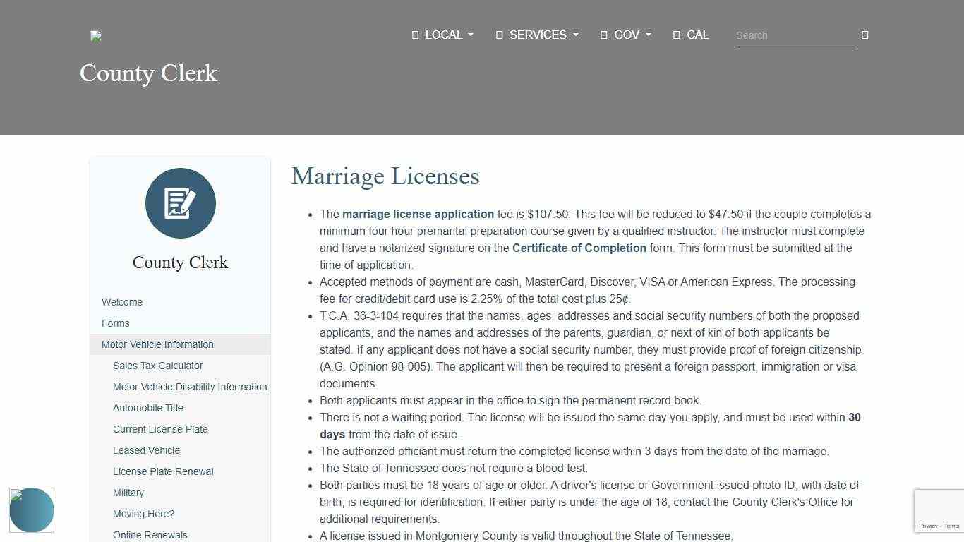
Task: Select Motor Vehicle Information in sidebar
Action: [157, 344]
